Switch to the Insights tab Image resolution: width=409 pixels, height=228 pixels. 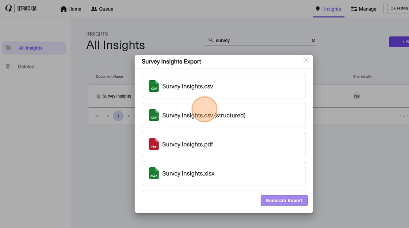point(329,9)
